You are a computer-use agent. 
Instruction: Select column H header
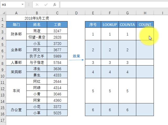click(145, 13)
